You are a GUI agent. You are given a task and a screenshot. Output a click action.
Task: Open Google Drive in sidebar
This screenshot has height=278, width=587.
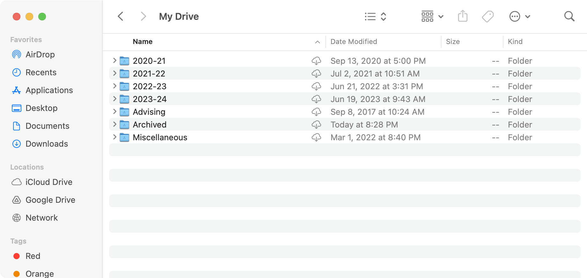tap(50, 200)
